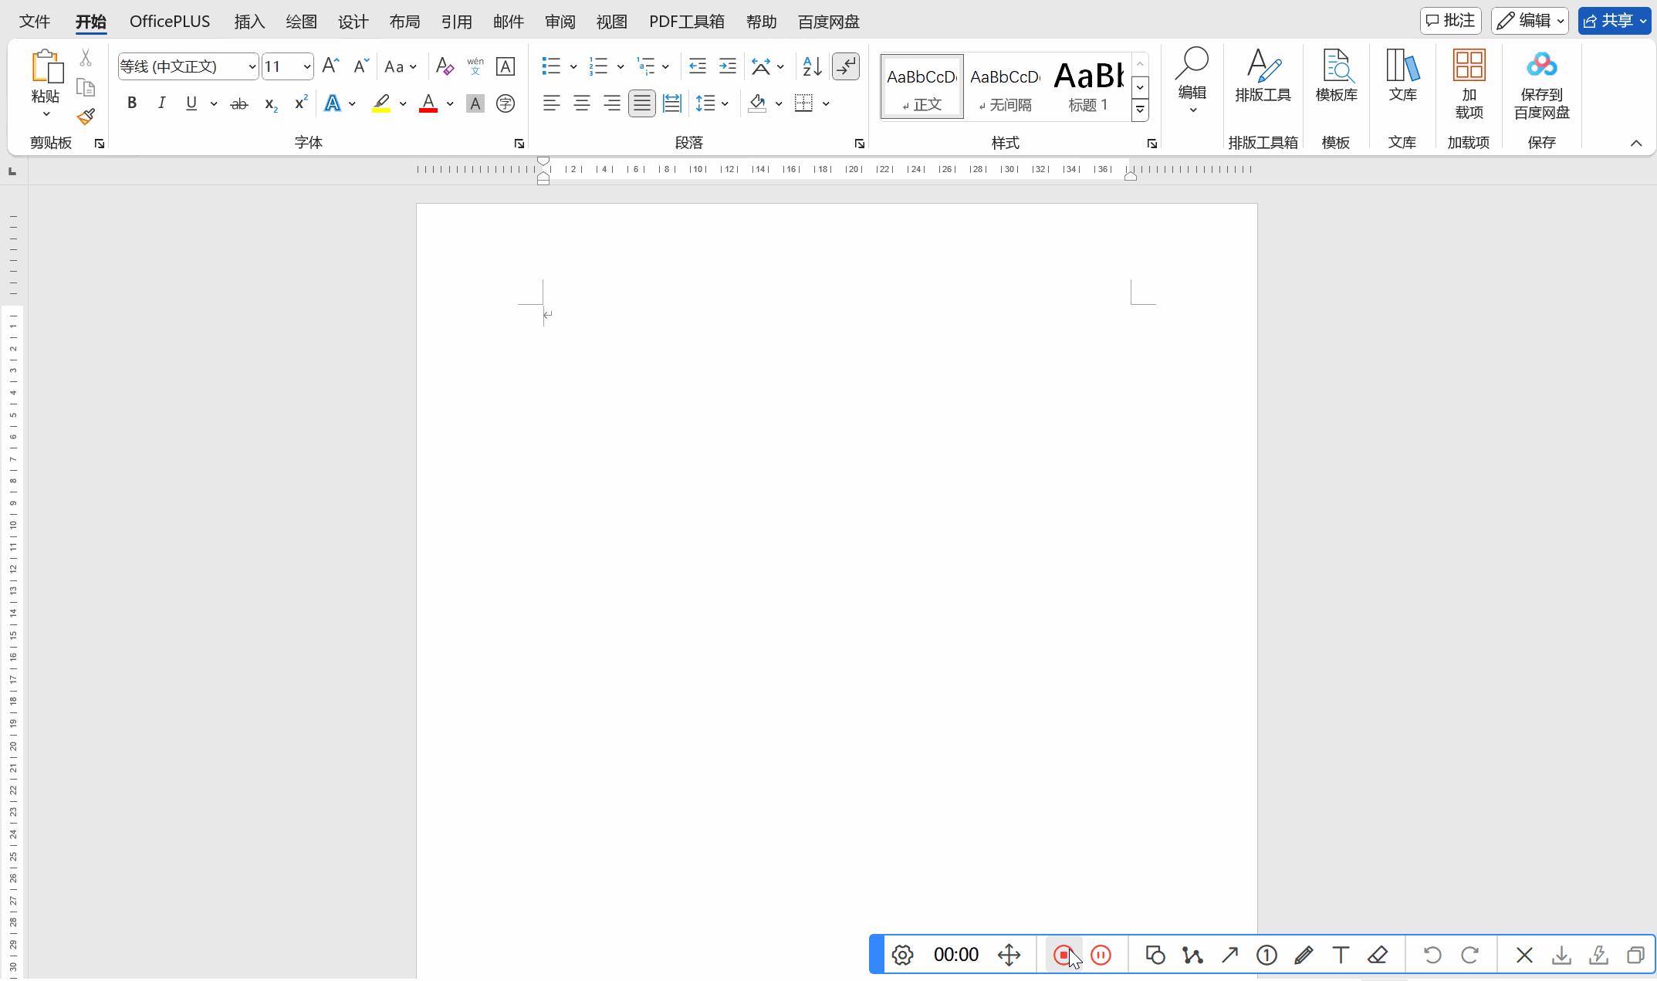Viewport: 1657px width, 981px height.
Task: Stop the screen recording
Action: click(x=1064, y=955)
